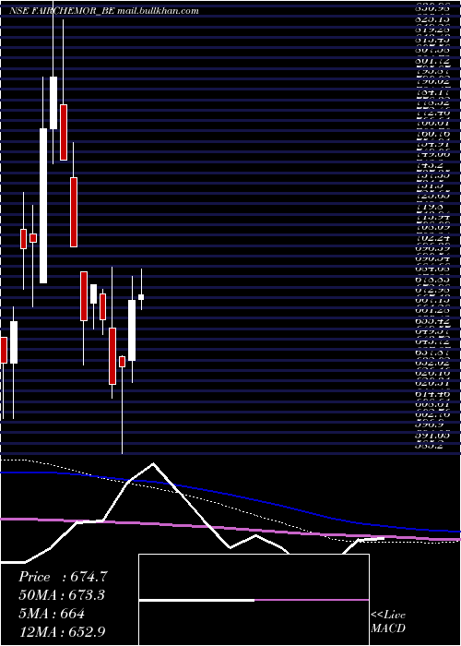Click the purple moving average line
Screen dimensions: 461x646
tap(230, 529)
